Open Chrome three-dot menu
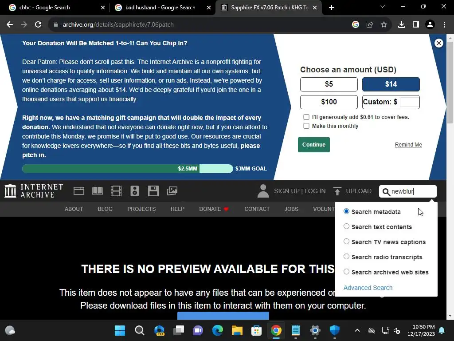The width and height of the screenshot is (454, 341). tap(444, 25)
